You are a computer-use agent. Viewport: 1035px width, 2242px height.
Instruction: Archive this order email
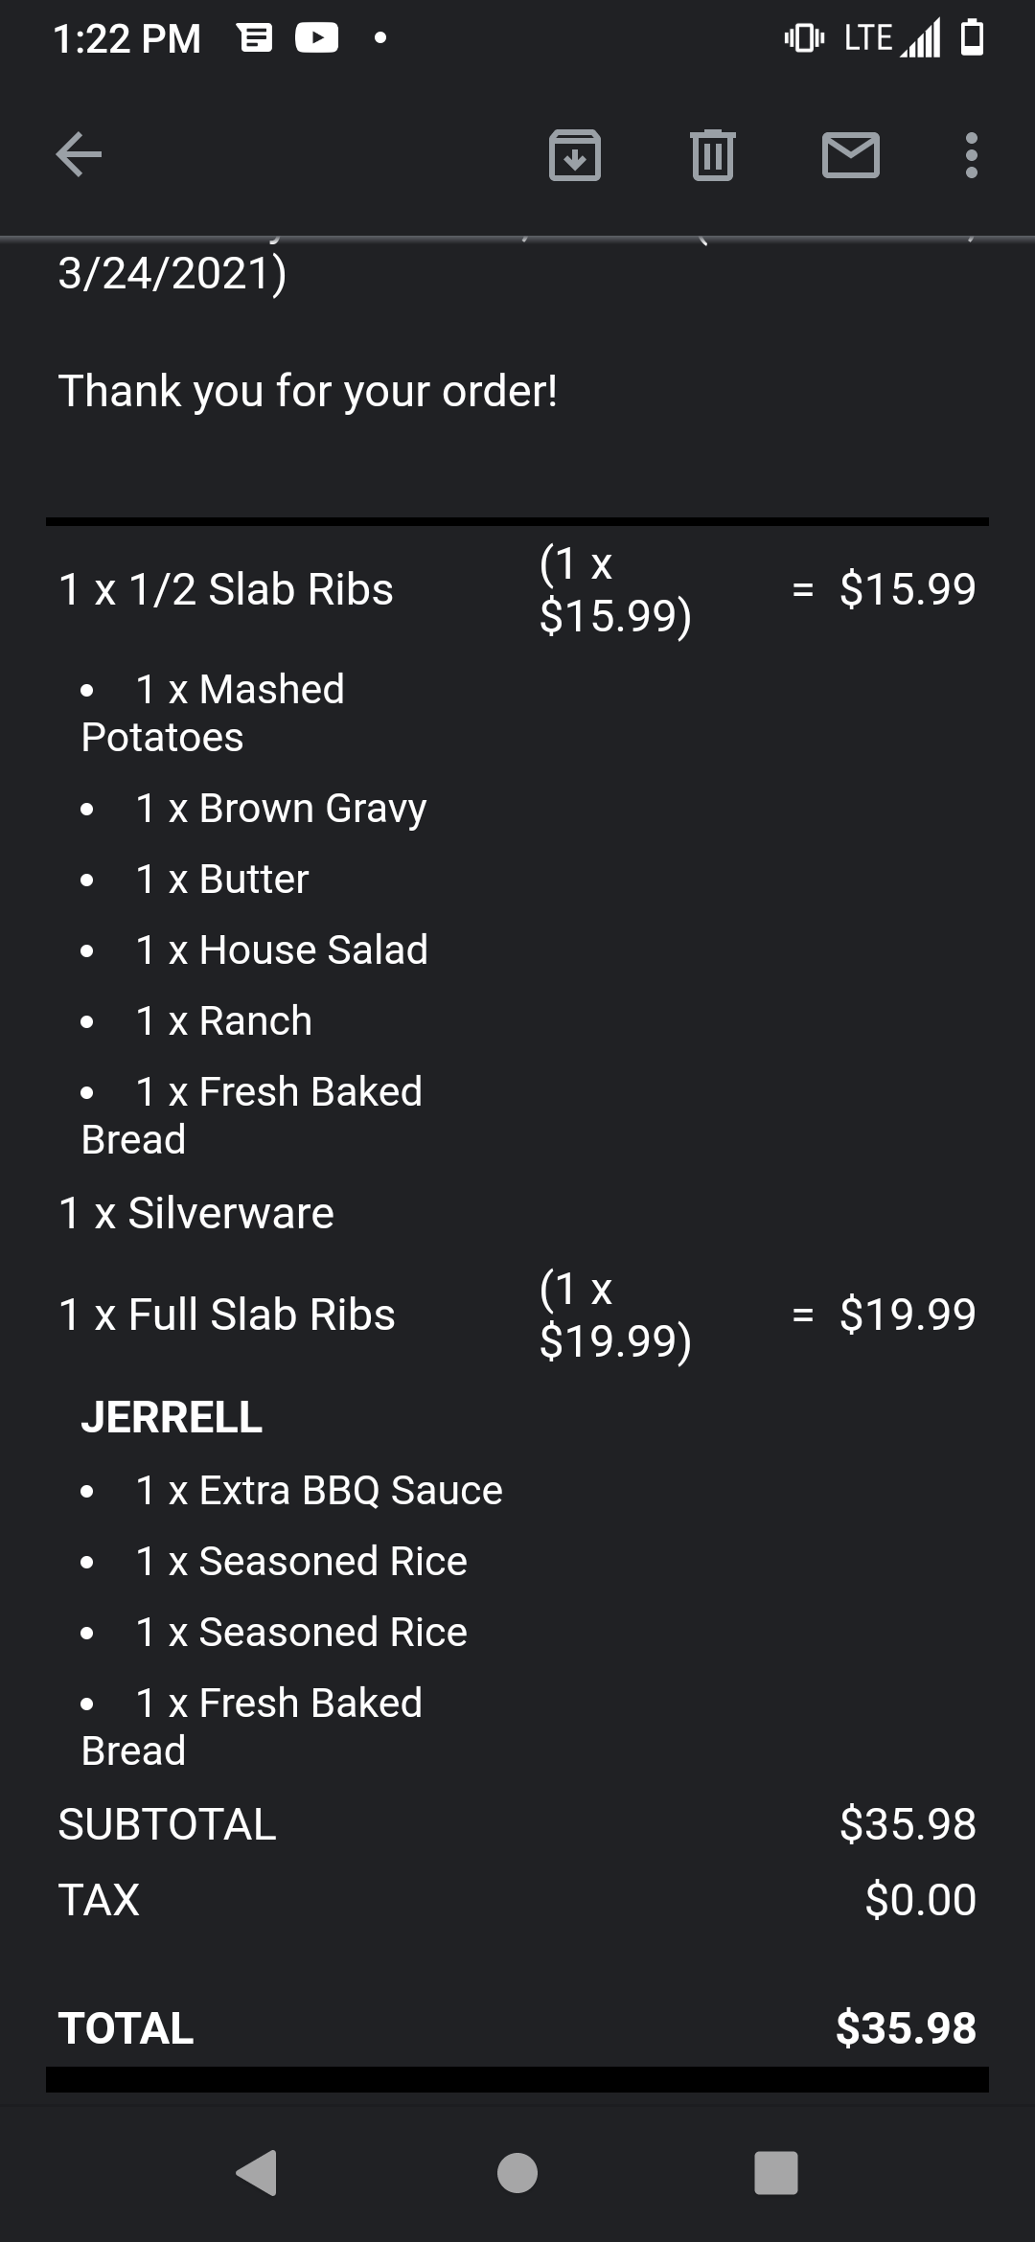[574, 155]
